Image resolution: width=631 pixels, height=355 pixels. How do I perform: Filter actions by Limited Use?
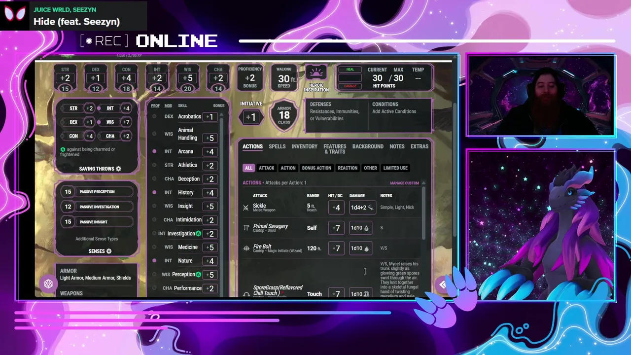pos(395,168)
